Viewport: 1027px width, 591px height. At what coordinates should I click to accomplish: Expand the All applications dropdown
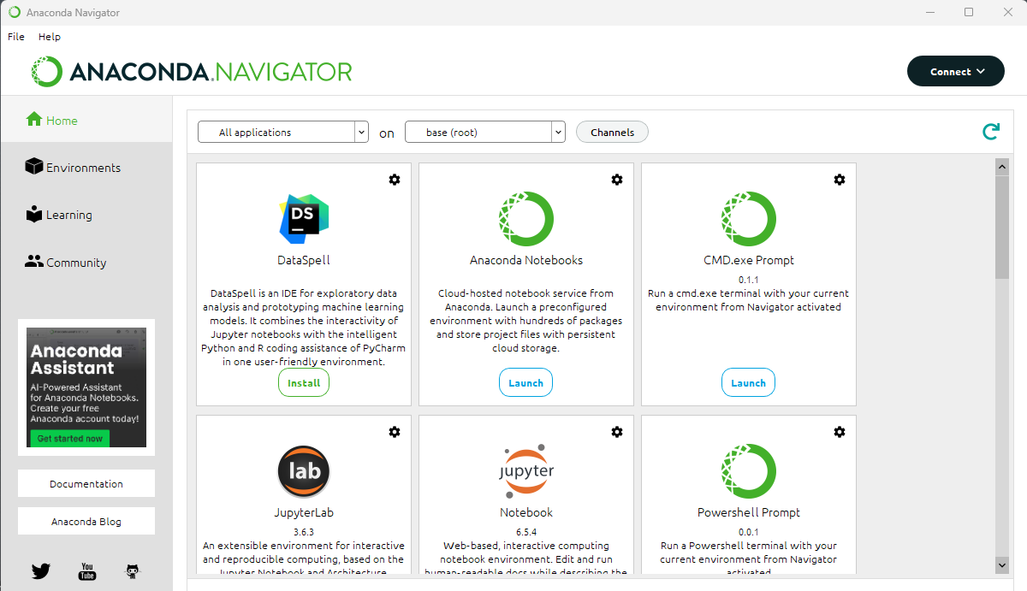tap(283, 132)
